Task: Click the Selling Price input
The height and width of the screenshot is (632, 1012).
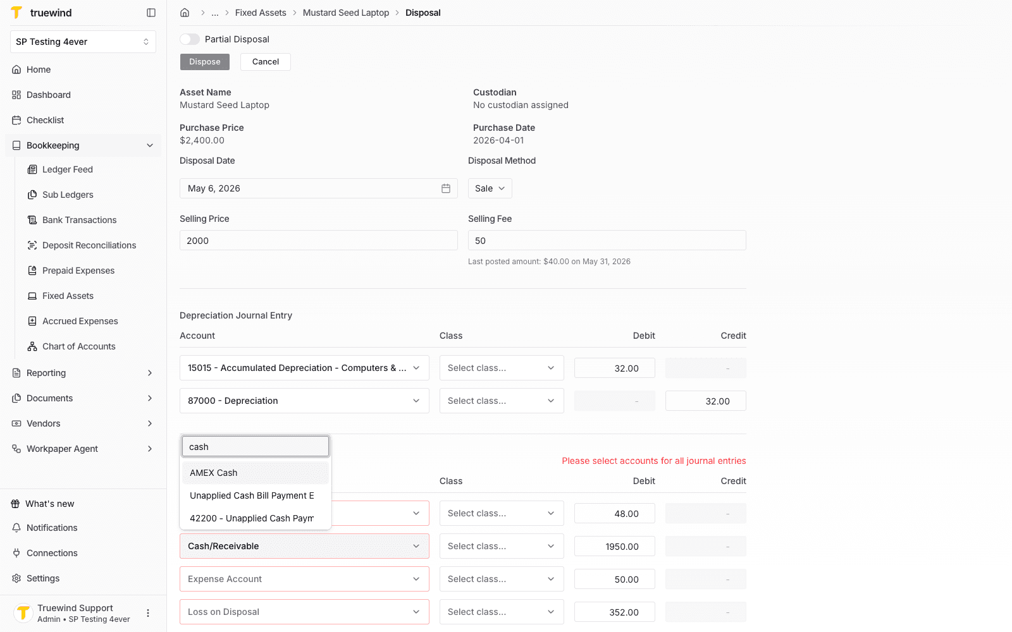Action: (319, 240)
